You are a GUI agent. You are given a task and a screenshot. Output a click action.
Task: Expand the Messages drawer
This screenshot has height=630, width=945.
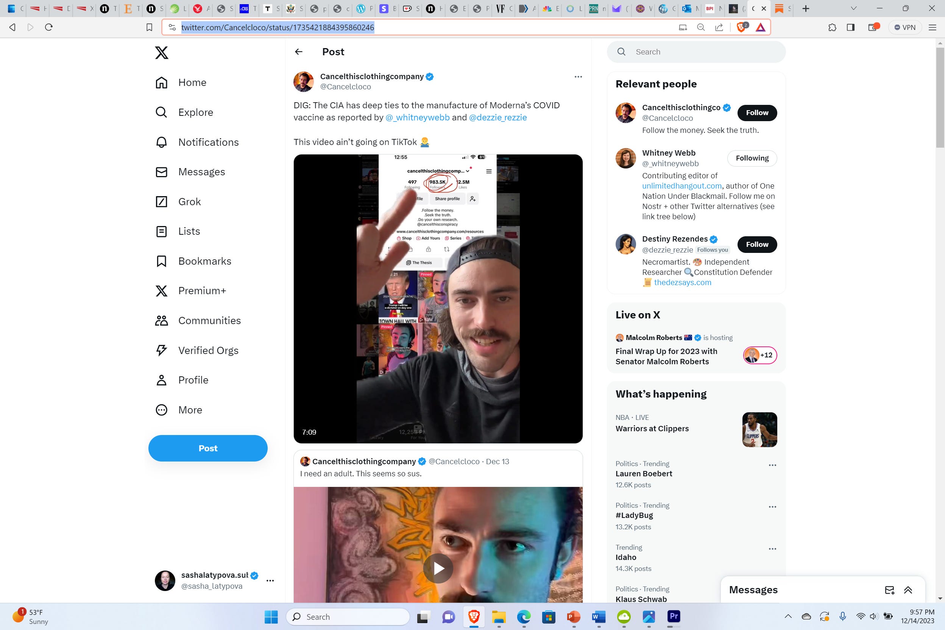(908, 590)
